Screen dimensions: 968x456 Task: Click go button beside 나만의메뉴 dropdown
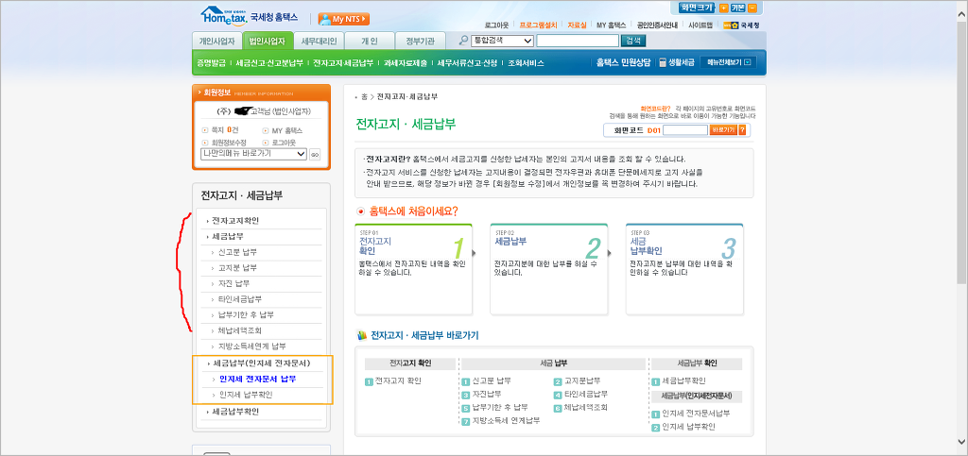pyautogui.click(x=315, y=154)
